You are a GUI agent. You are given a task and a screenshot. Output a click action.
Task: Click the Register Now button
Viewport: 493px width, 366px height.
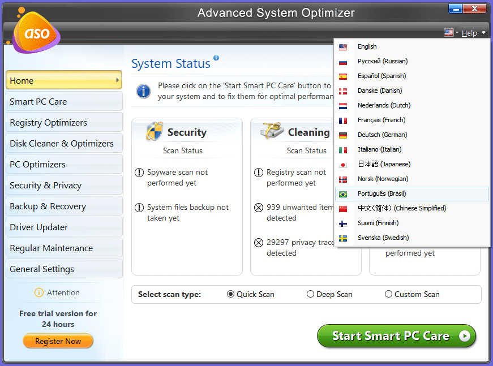coord(58,341)
